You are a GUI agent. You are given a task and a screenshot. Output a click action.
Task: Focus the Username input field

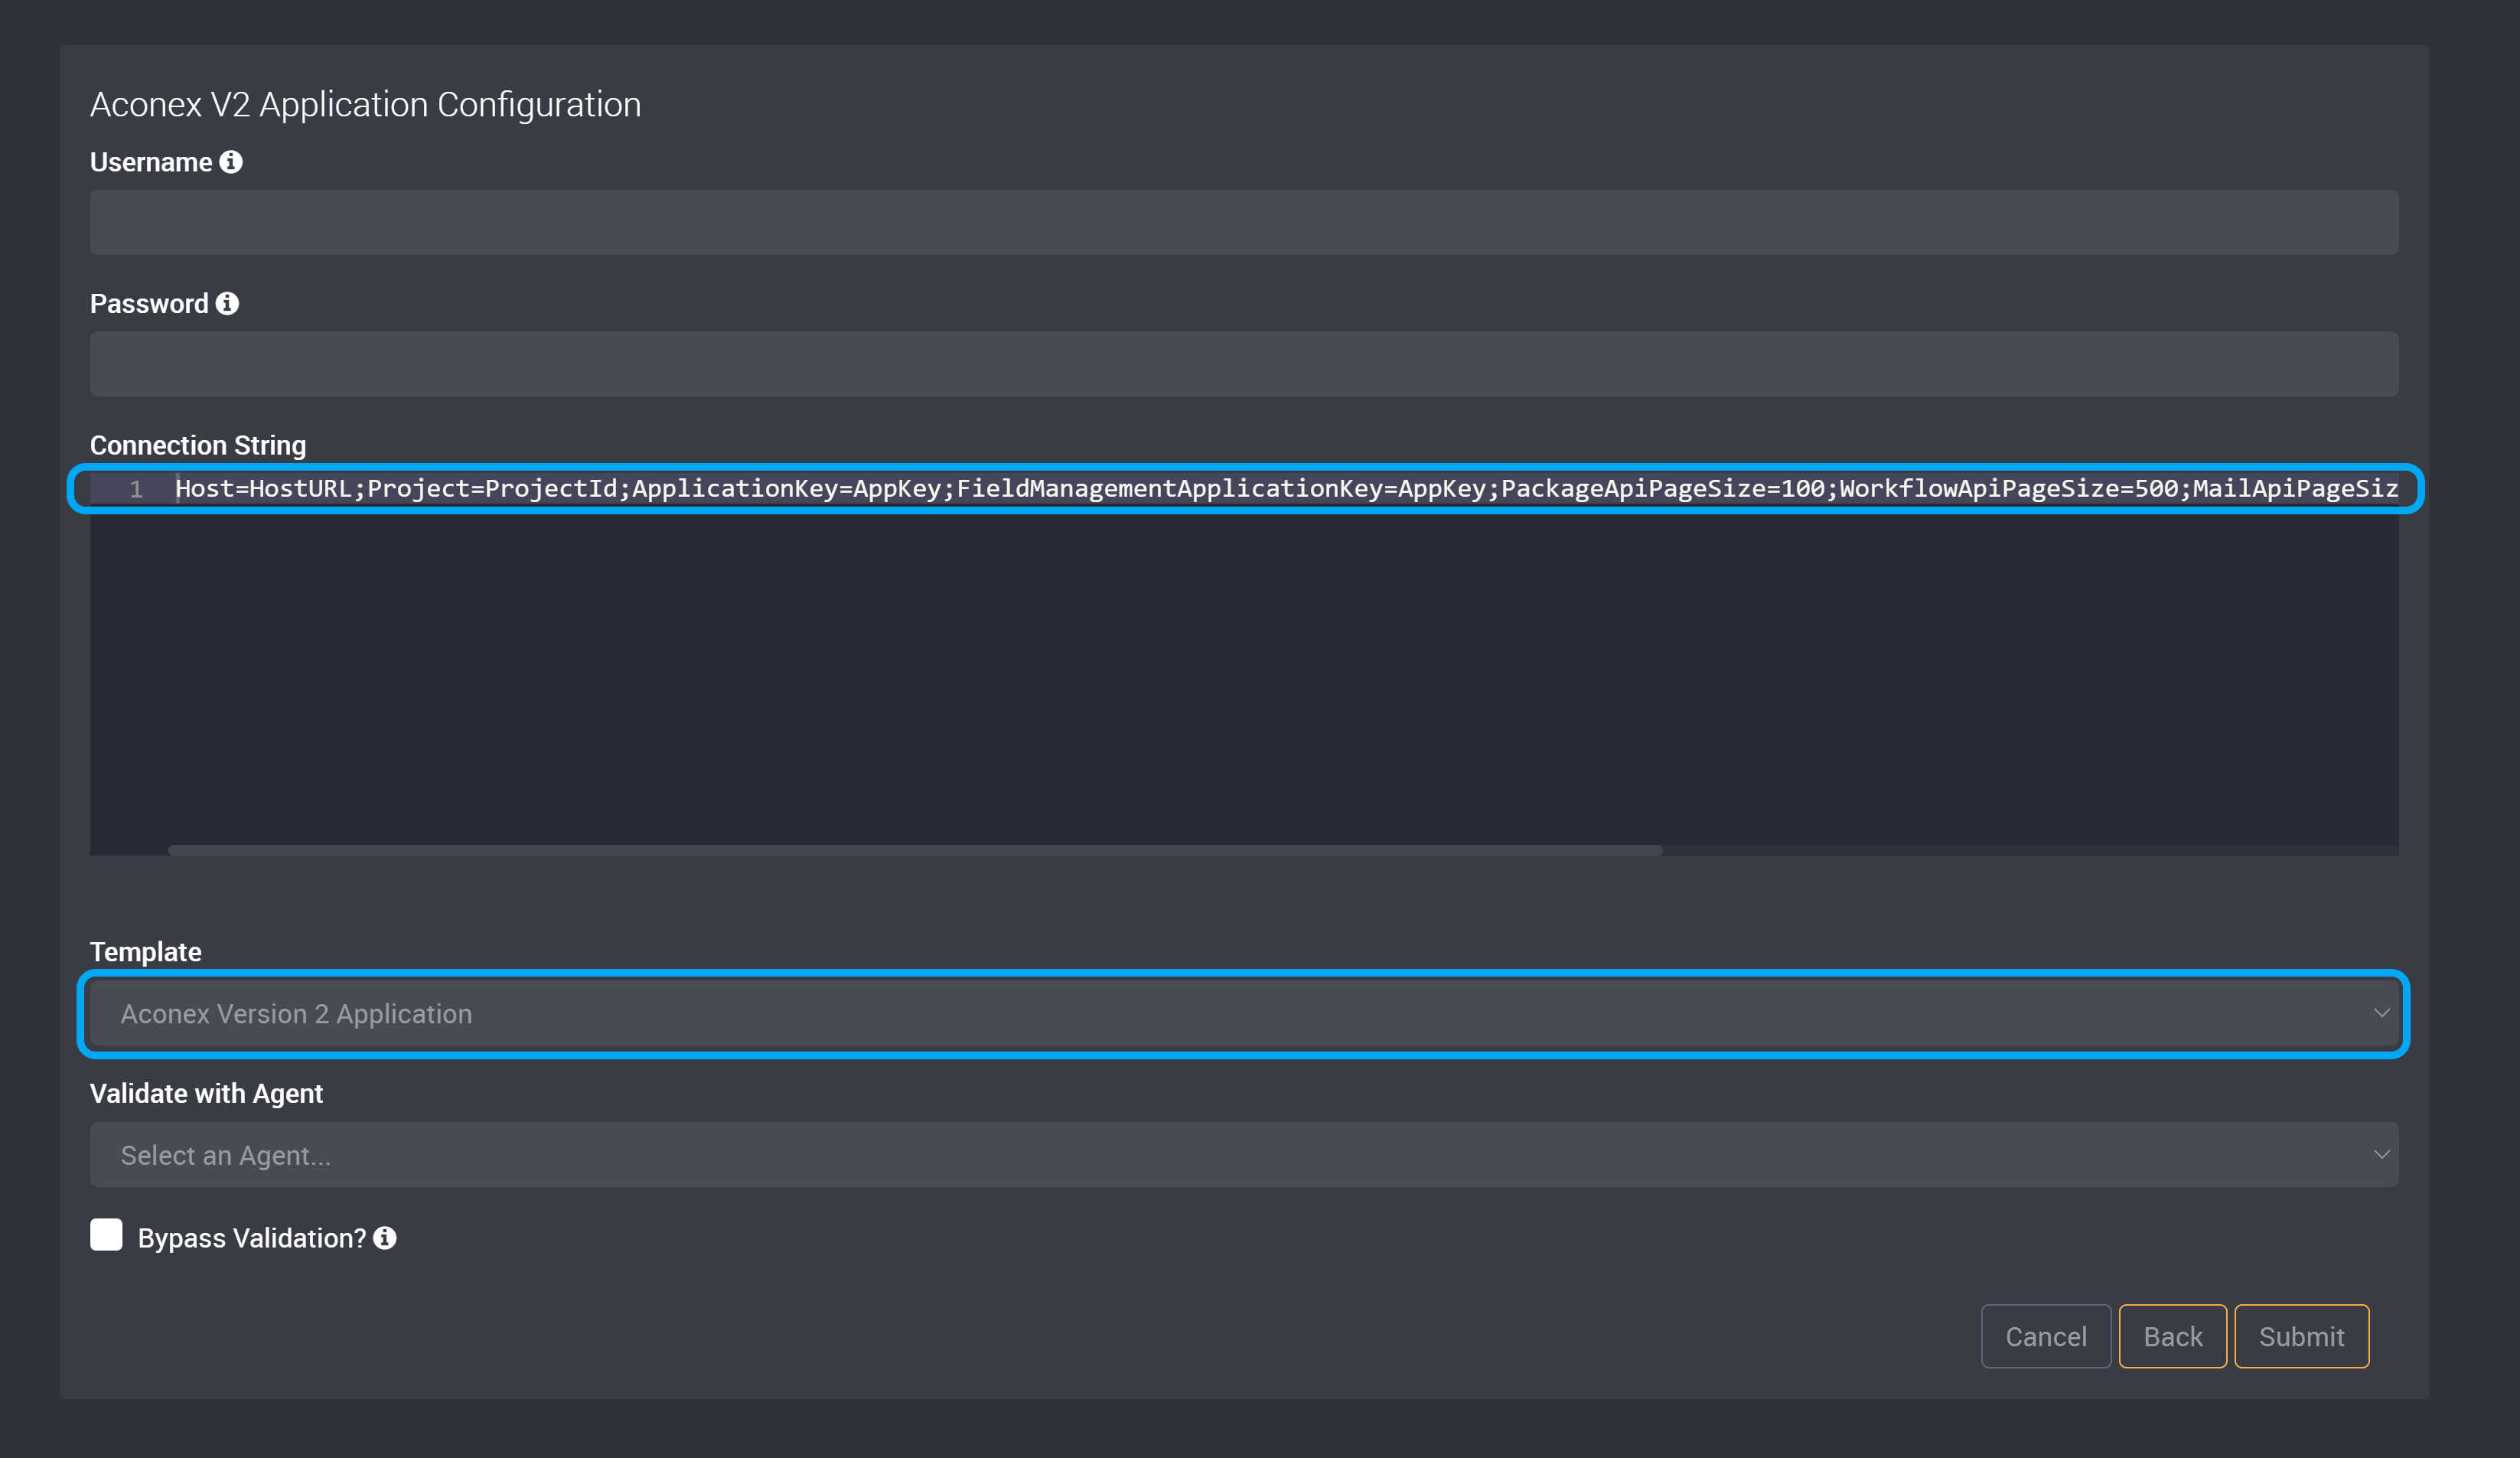click(1244, 222)
